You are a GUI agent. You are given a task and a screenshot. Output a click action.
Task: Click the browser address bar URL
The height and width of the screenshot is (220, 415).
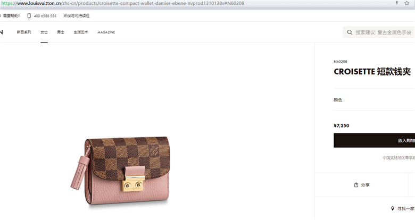[x=122, y=3]
